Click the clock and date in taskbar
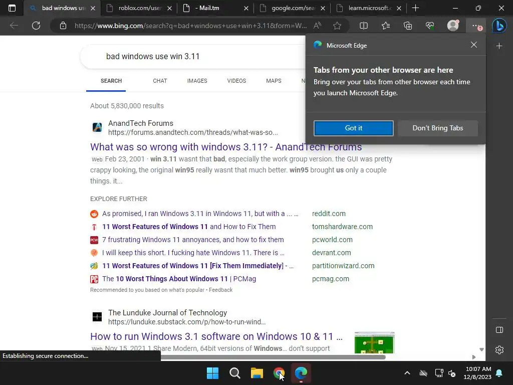Viewport: 513px width, 385px height. click(x=477, y=373)
